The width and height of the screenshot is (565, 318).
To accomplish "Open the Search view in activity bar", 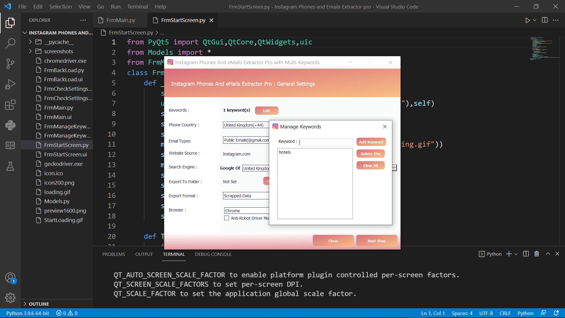I will pyautogui.click(x=10, y=43).
